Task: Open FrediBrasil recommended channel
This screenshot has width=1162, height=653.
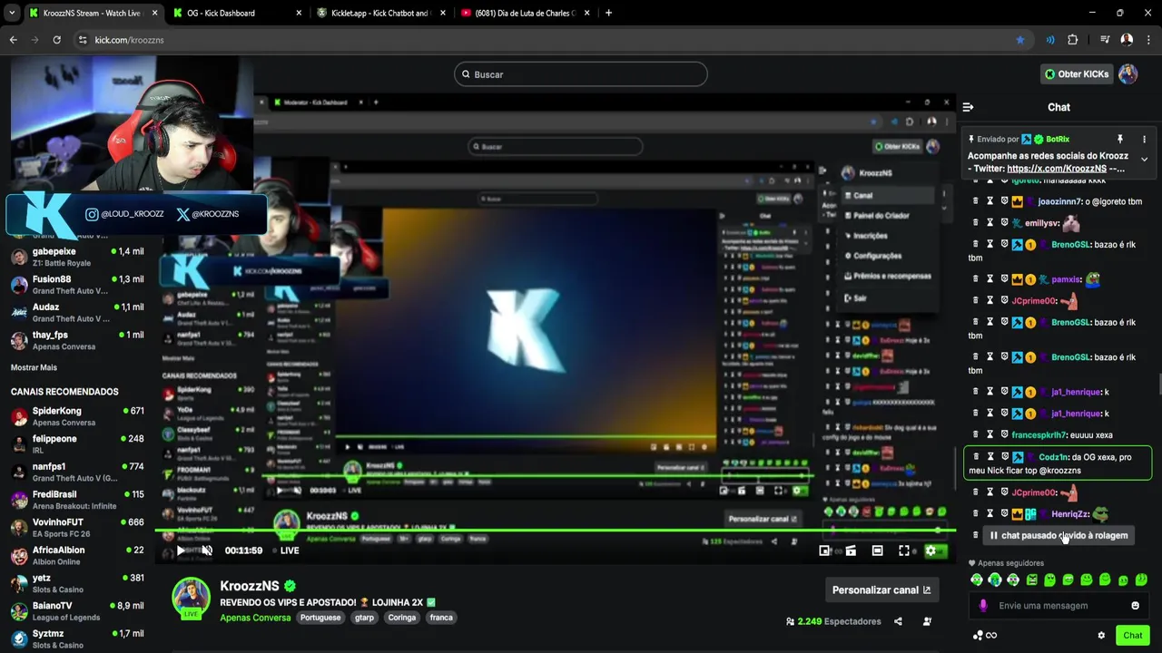Action: pyautogui.click(x=77, y=500)
